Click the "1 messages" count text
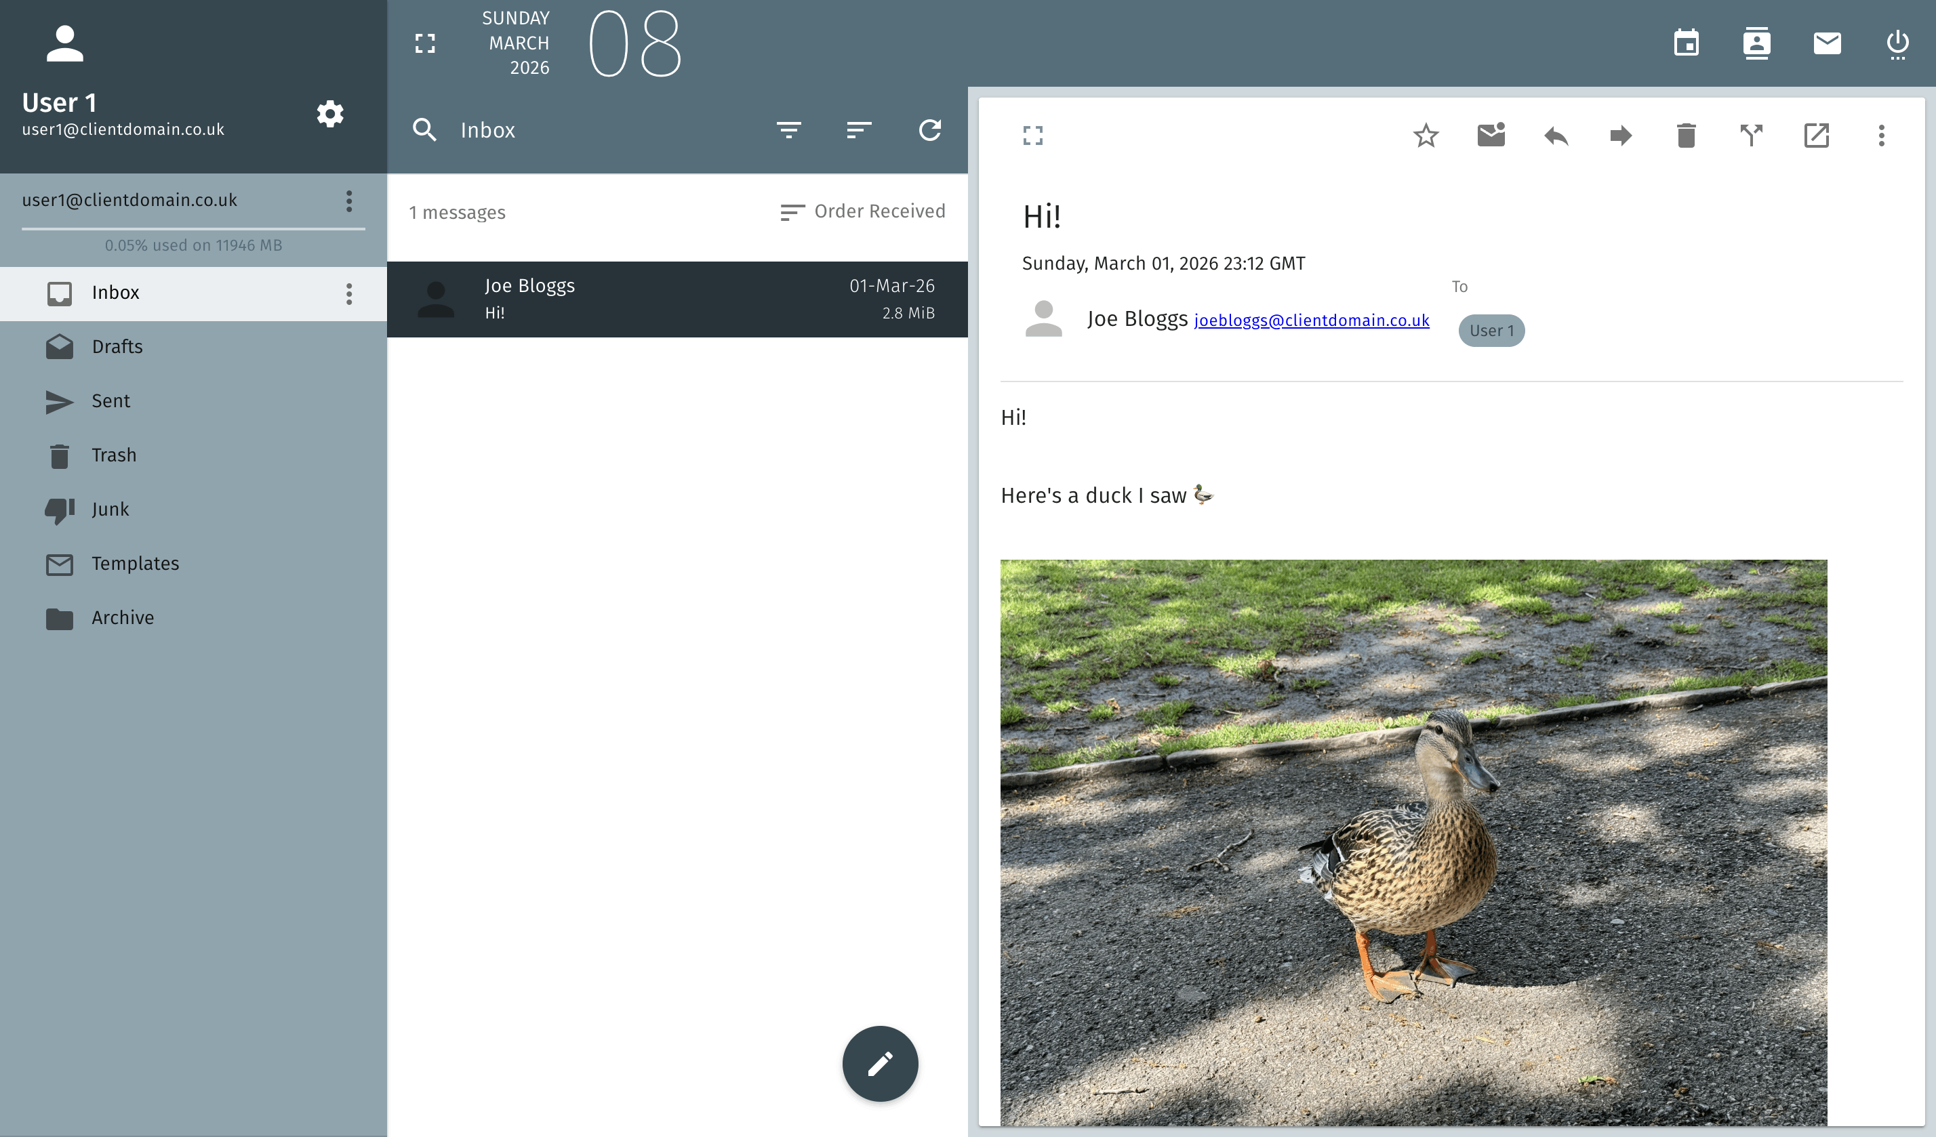The height and width of the screenshot is (1137, 1936). [x=457, y=213]
